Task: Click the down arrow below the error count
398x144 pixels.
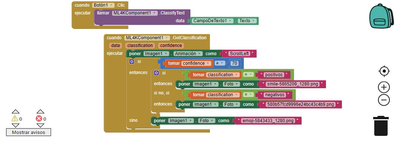Action: tap(40, 125)
